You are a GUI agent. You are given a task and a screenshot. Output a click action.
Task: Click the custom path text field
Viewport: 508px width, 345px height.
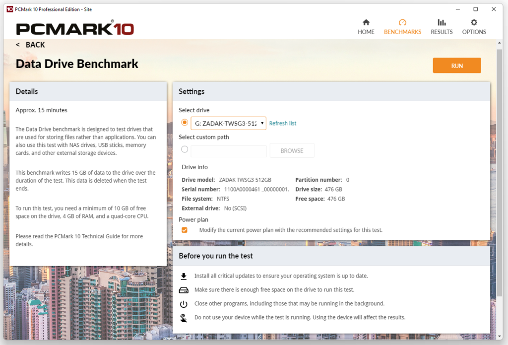tap(228, 151)
